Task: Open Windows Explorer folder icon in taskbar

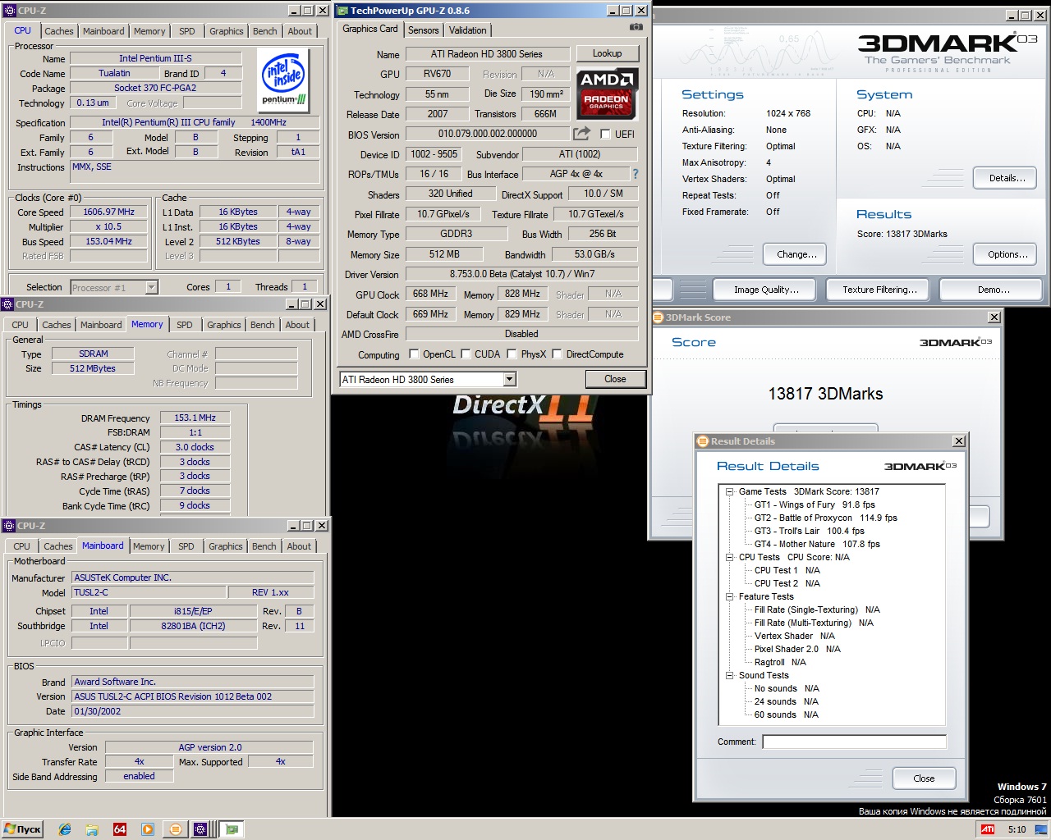Action: tap(92, 829)
